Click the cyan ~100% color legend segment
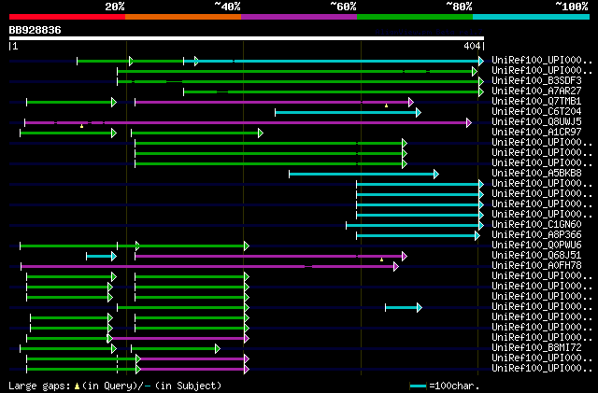The width and height of the screenshot is (598, 393). (x=532, y=17)
